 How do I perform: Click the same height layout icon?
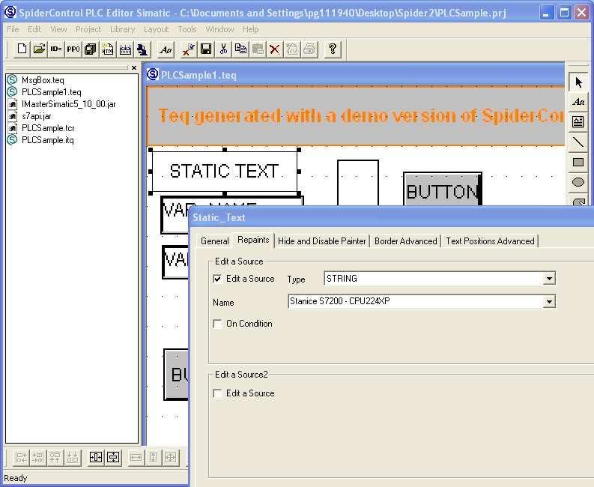coord(153,458)
